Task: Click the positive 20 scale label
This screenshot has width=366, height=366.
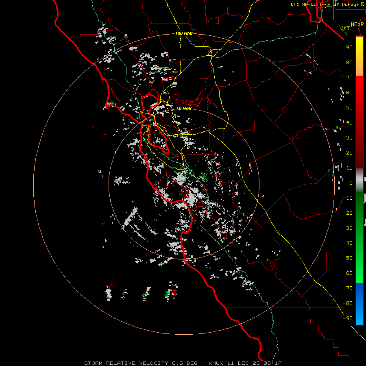Action: (349, 152)
